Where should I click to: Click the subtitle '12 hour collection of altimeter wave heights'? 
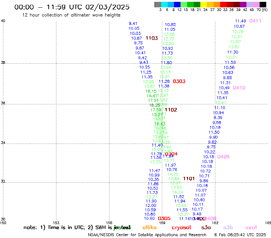(x=71, y=15)
